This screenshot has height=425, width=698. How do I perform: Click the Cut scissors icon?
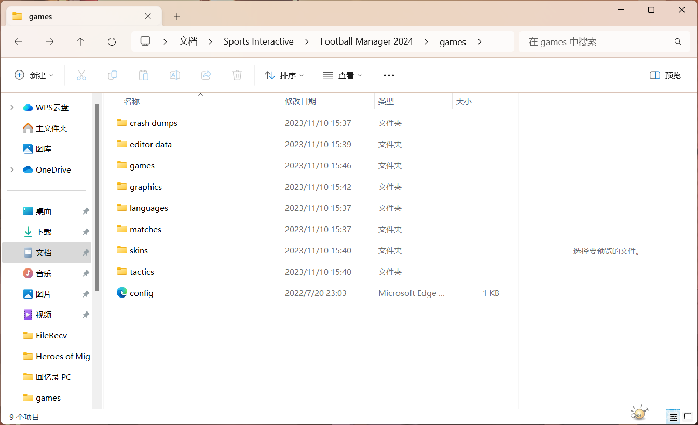pos(81,75)
